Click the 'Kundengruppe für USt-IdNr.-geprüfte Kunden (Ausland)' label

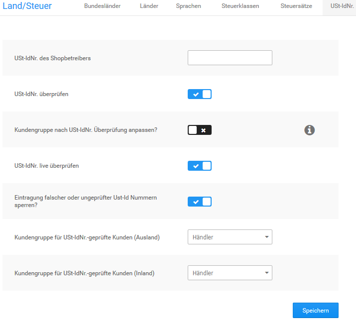click(87, 237)
